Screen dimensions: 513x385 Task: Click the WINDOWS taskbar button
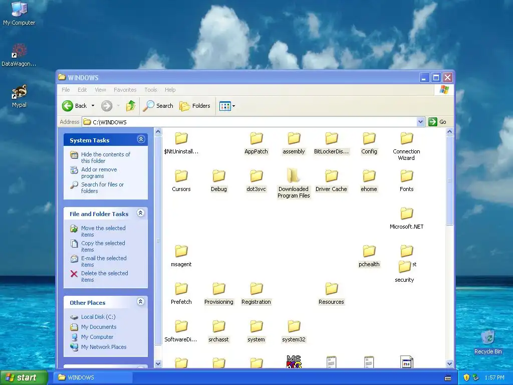93,377
